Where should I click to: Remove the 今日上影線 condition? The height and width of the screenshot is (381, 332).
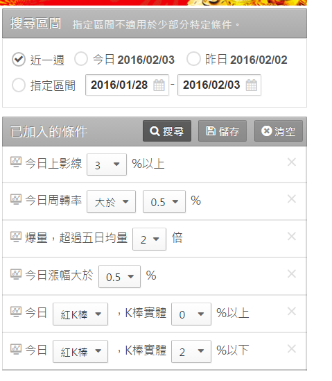point(292,162)
